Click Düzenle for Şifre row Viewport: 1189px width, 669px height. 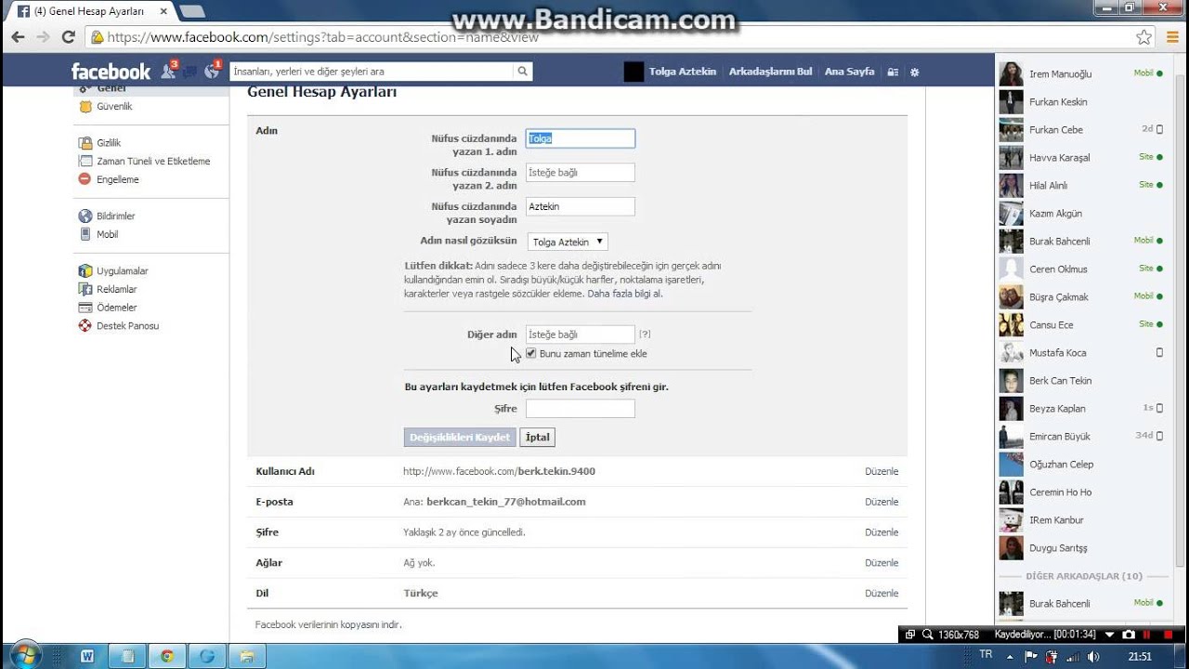882,532
